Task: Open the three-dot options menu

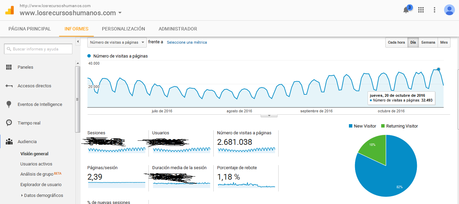Action: pyautogui.click(x=435, y=10)
